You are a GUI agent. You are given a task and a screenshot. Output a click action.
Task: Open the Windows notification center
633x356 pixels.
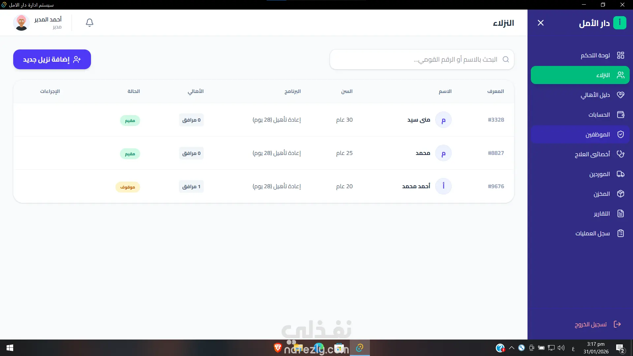[620, 348]
